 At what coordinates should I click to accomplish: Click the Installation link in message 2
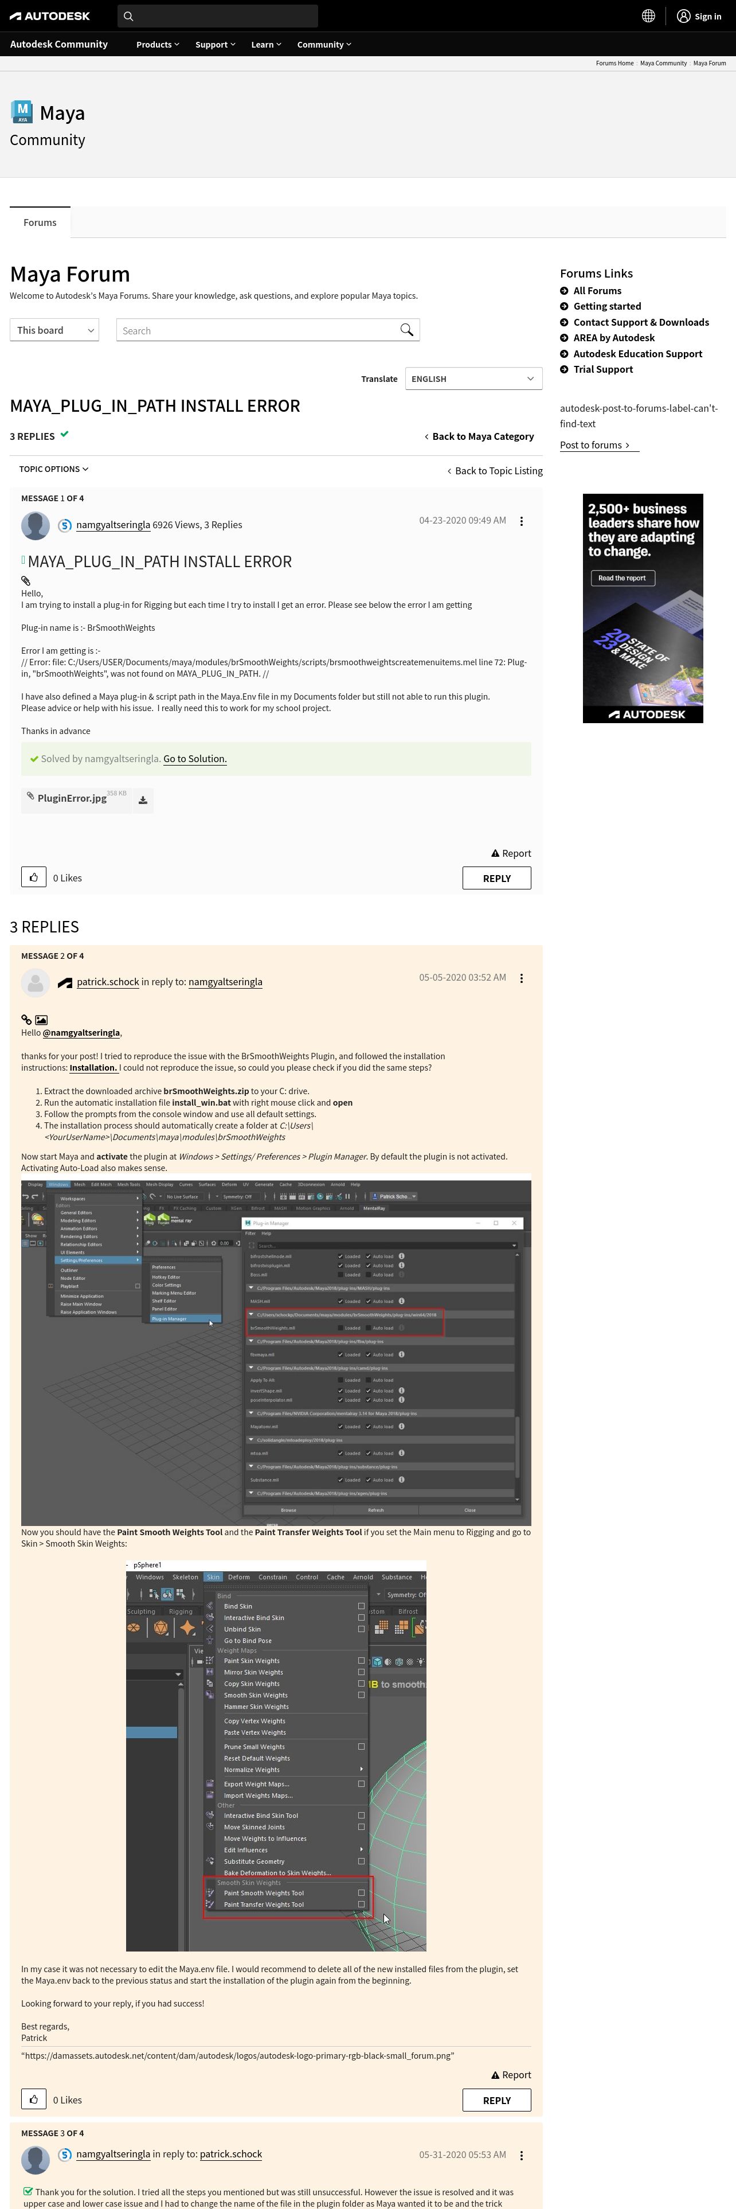coord(92,1068)
